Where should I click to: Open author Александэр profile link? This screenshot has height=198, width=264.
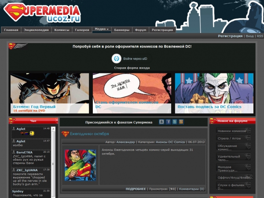pyautogui.click(x=125, y=142)
